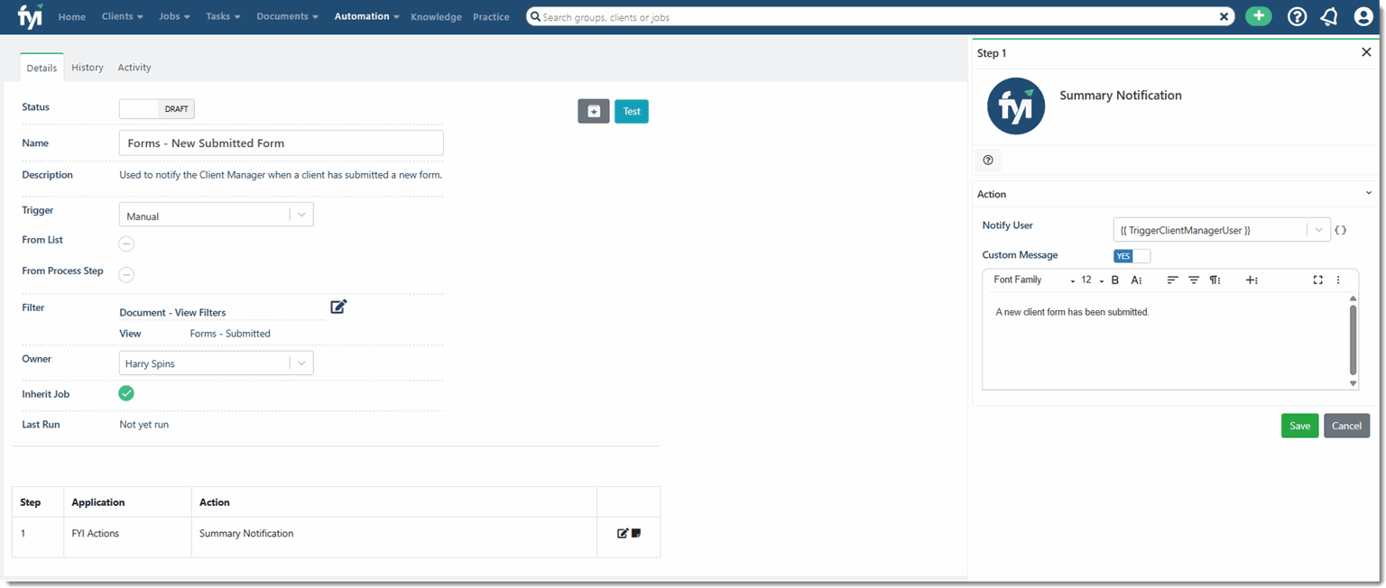Viewport: 1386px width, 588px height.
Task: Open the Jobs menu
Action: [174, 16]
